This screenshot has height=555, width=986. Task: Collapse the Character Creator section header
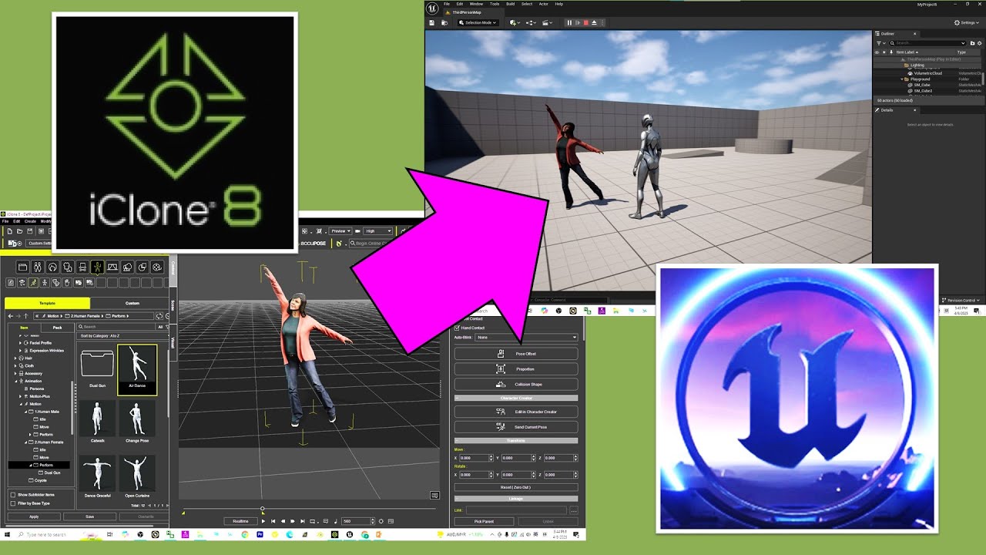pyautogui.click(x=516, y=398)
